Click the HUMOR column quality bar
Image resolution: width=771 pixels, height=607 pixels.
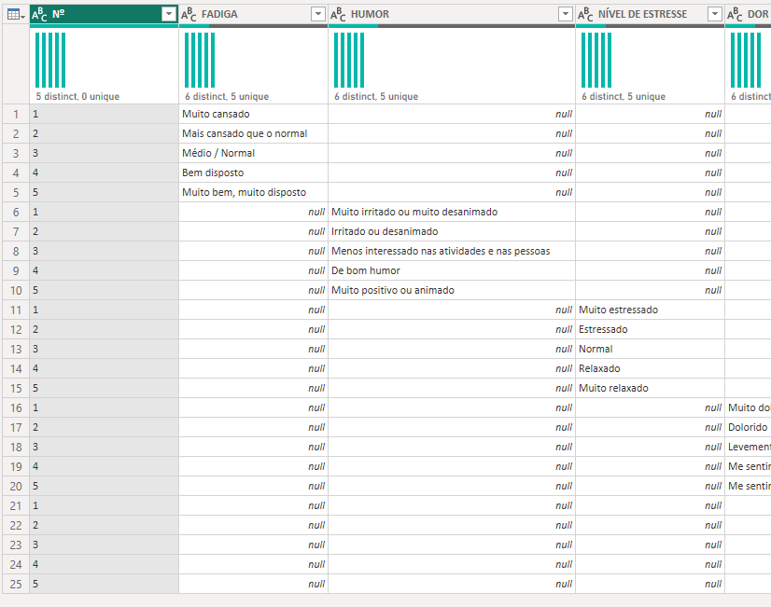[452, 26]
